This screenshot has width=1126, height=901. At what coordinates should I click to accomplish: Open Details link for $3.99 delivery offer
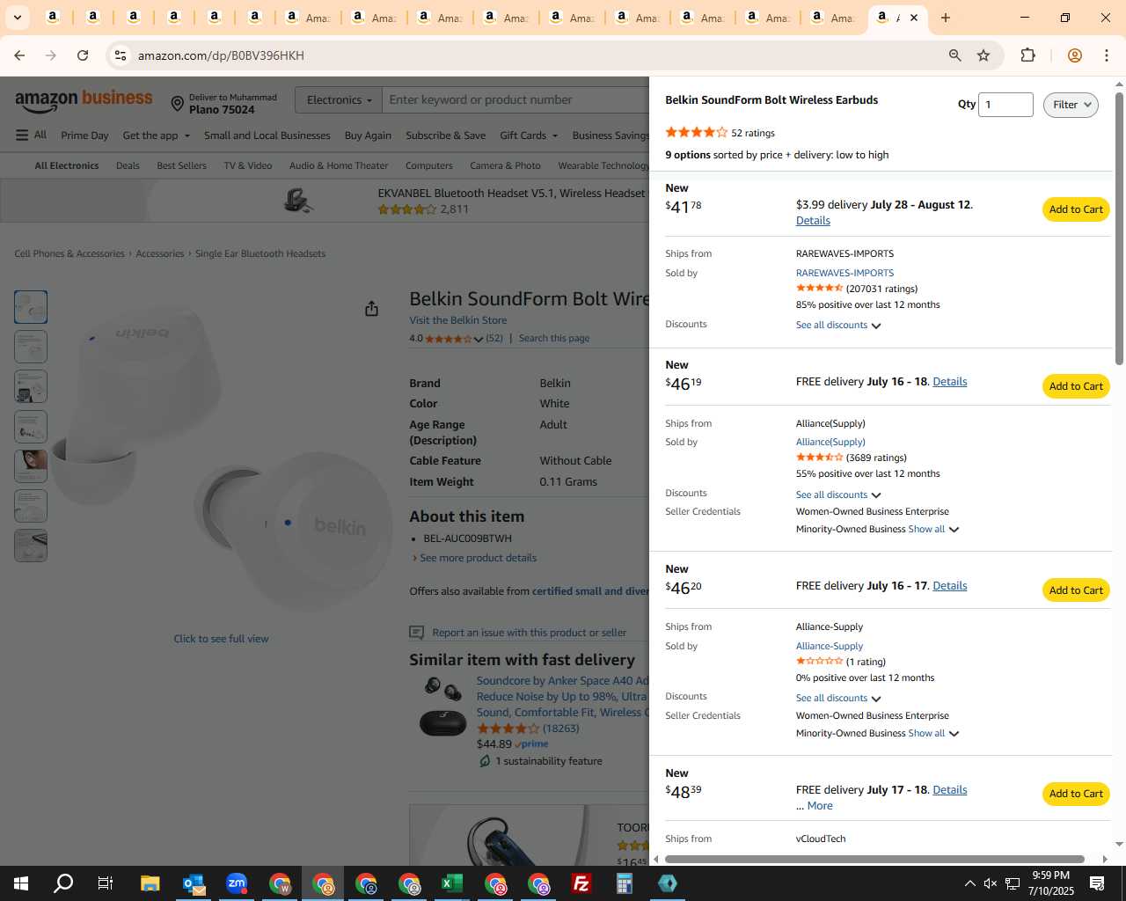click(813, 221)
